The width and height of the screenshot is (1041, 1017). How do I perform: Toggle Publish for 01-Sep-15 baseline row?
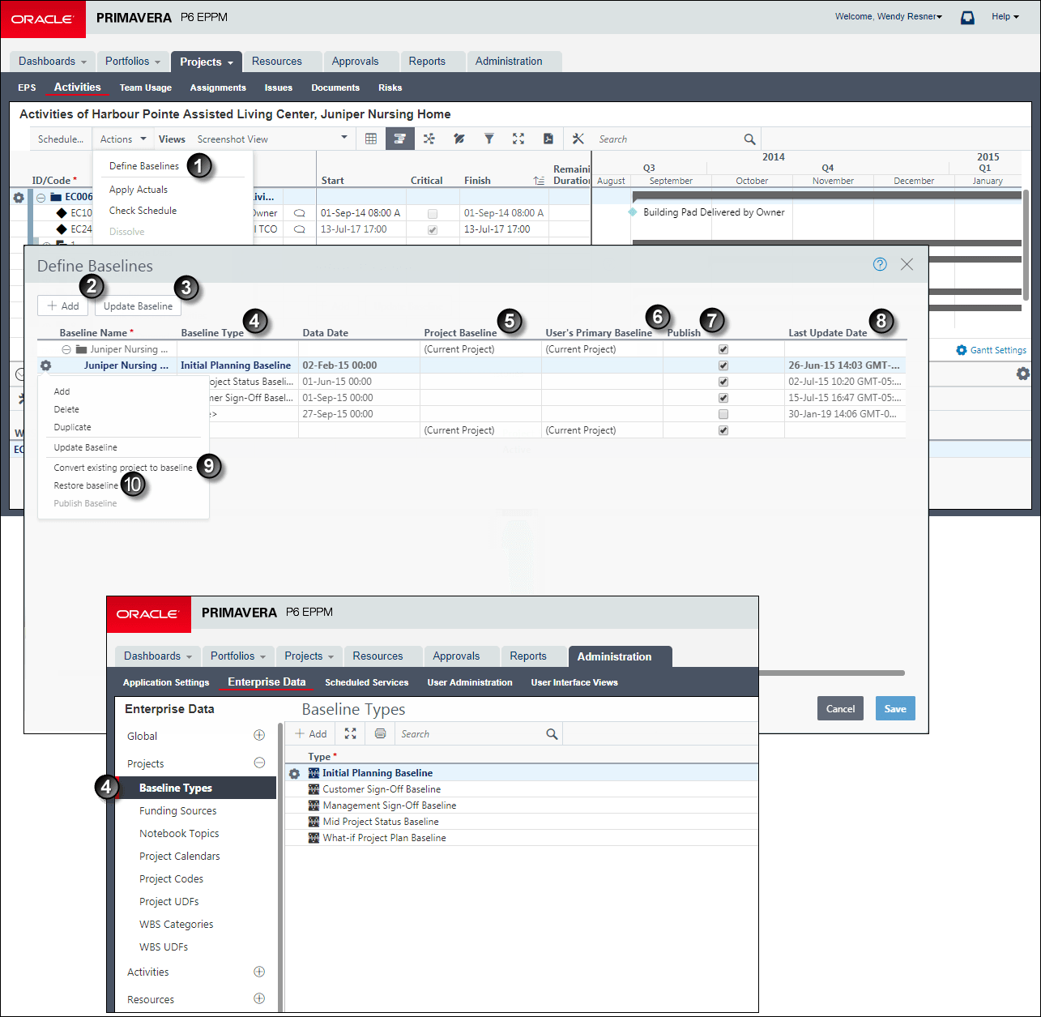tap(723, 398)
